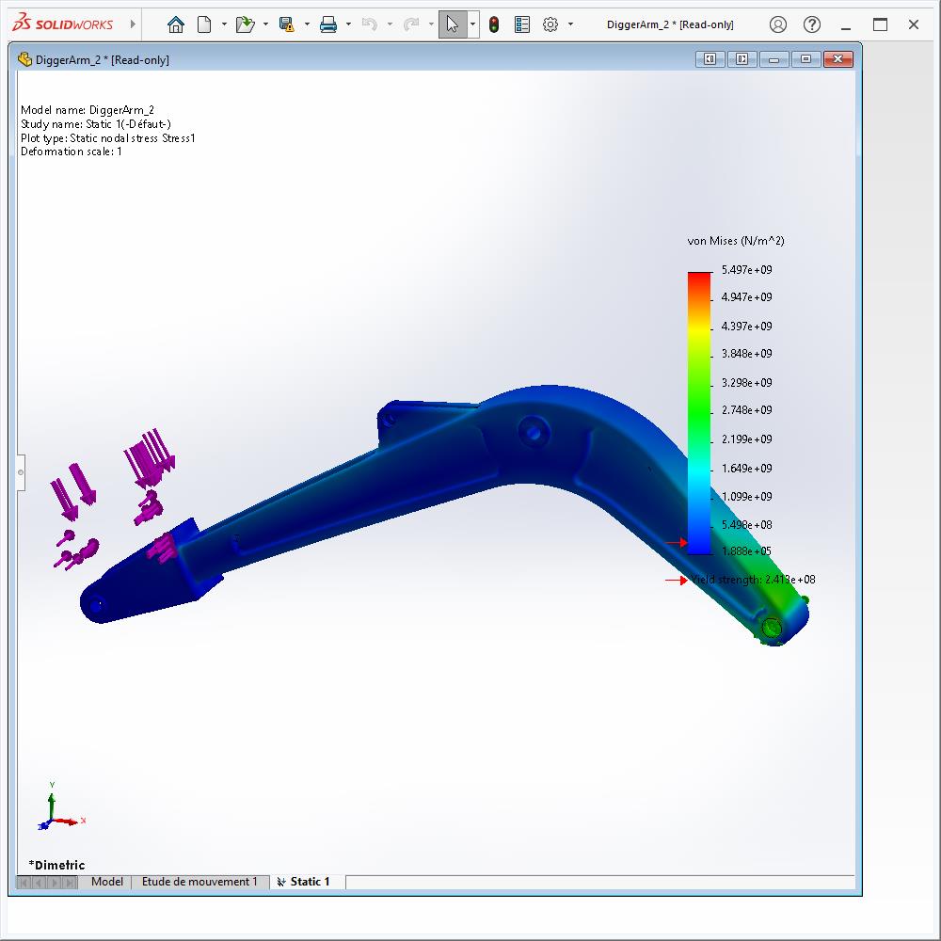Open the user login account icon
941x941 pixels.
[x=777, y=24]
